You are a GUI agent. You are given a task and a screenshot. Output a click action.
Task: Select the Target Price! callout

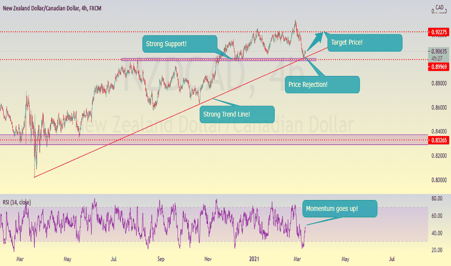(365, 43)
